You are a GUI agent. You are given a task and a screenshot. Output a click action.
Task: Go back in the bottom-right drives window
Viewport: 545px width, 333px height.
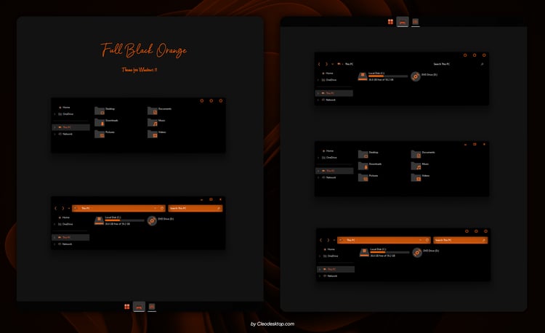tap(320, 240)
